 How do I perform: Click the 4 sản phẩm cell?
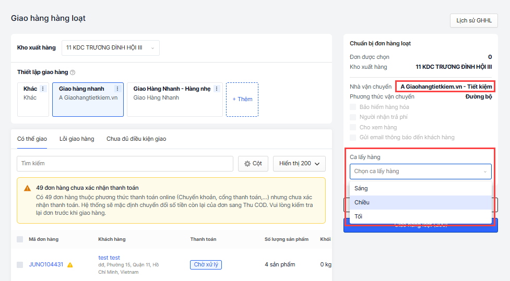pos(280,265)
